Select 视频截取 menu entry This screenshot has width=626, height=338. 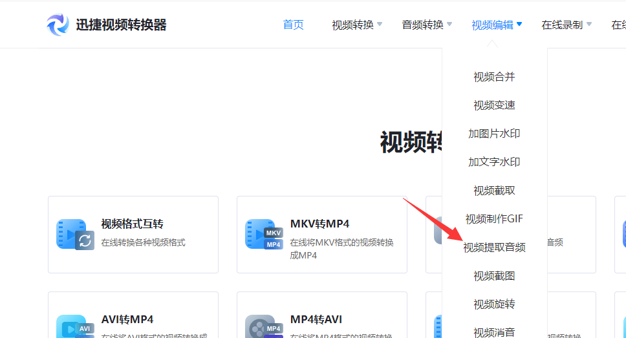pyautogui.click(x=494, y=191)
